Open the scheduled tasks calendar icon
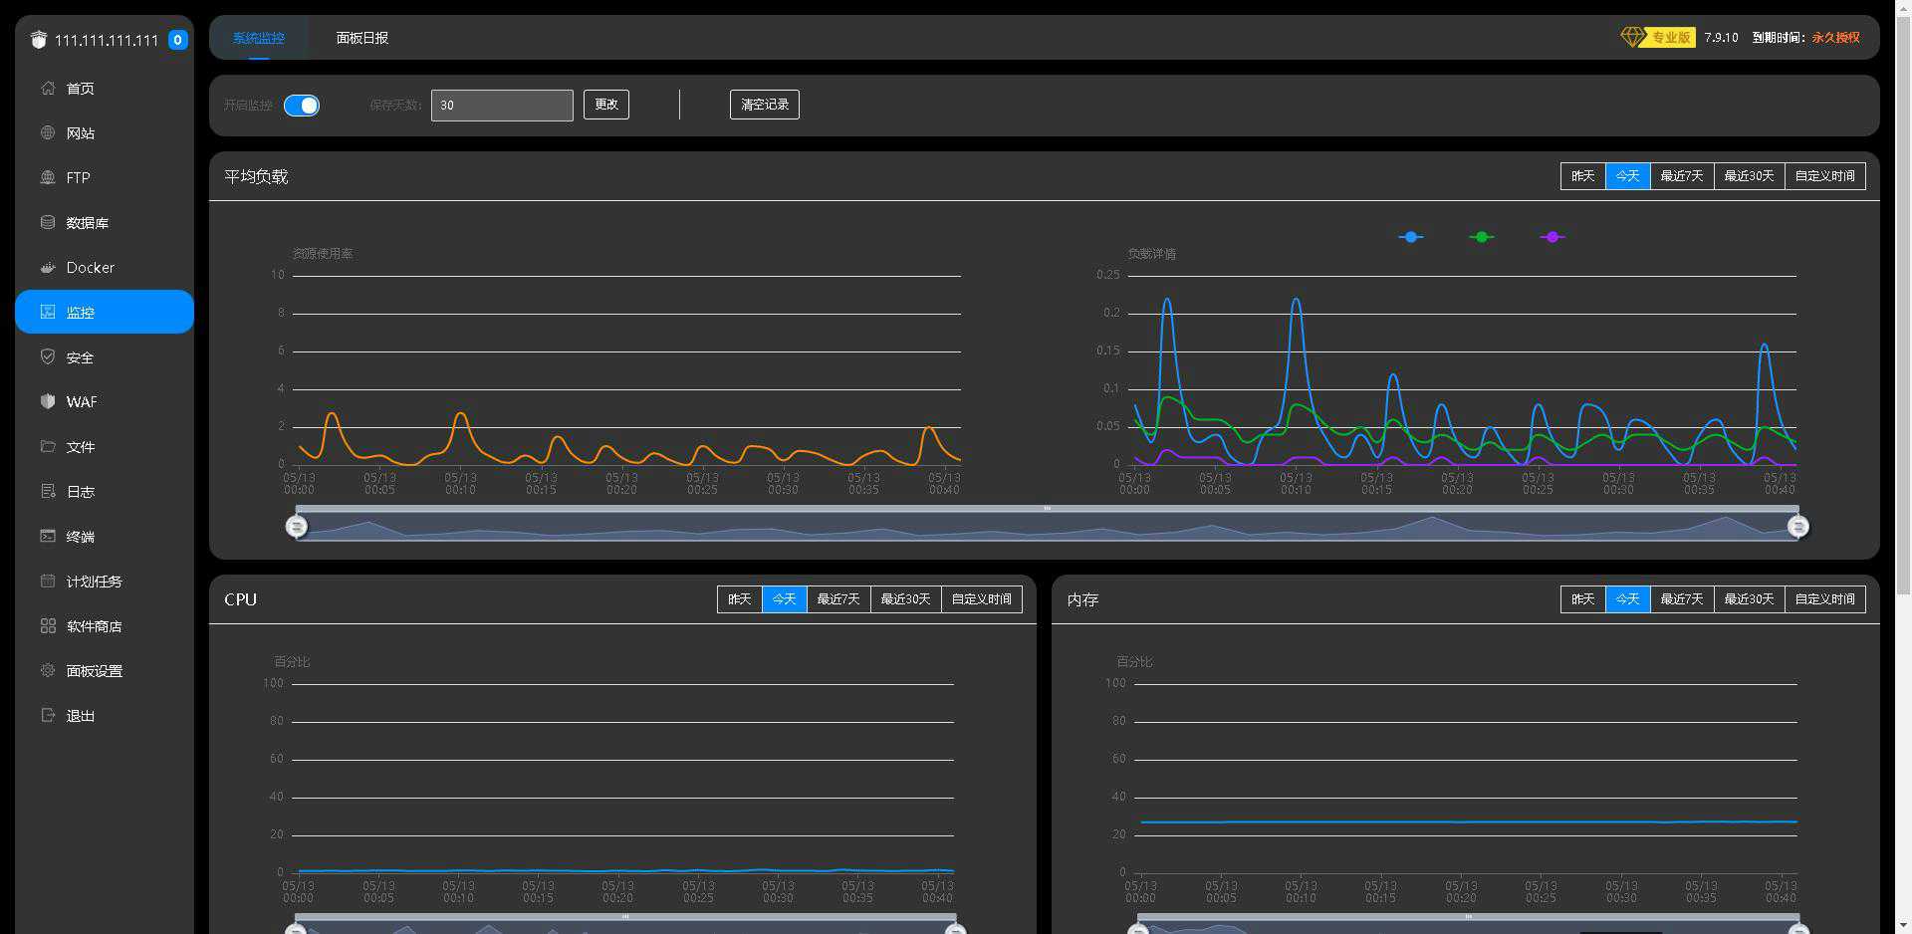 48,581
